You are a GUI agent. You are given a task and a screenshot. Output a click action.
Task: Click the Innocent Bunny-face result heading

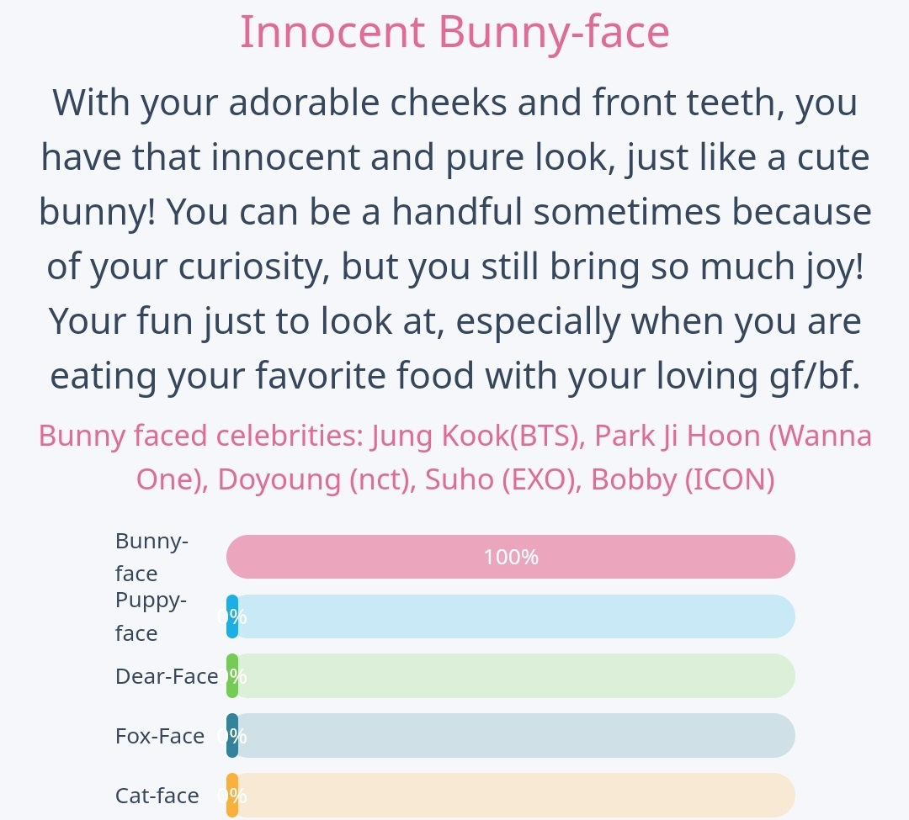tap(454, 32)
